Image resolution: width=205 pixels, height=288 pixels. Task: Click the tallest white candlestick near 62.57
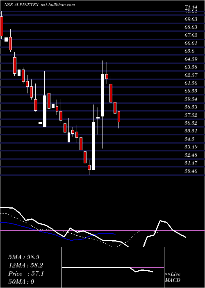tap(102, 95)
